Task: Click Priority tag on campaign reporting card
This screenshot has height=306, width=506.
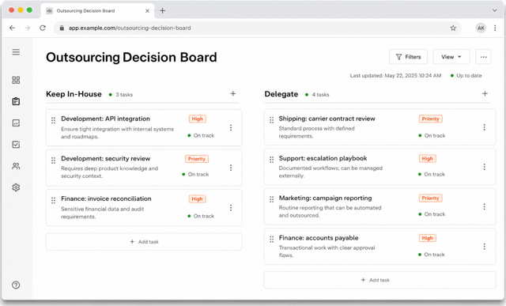Action: [430, 198]
